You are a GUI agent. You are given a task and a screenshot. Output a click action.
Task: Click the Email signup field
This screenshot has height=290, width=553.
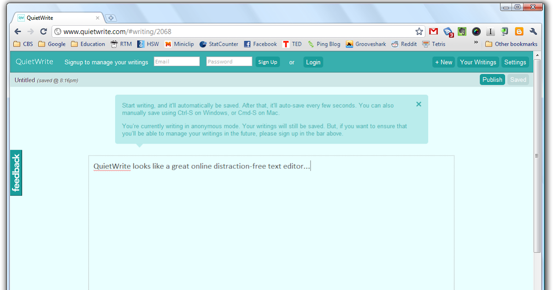[176, 61]
